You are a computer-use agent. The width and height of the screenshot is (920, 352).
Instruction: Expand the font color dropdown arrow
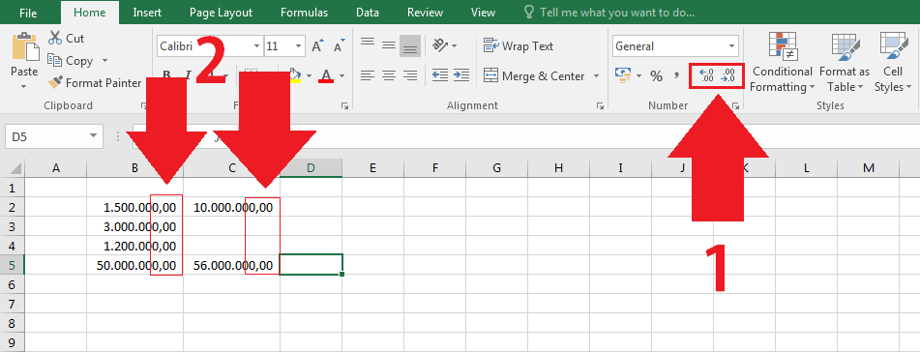click(x=342, y=76)
